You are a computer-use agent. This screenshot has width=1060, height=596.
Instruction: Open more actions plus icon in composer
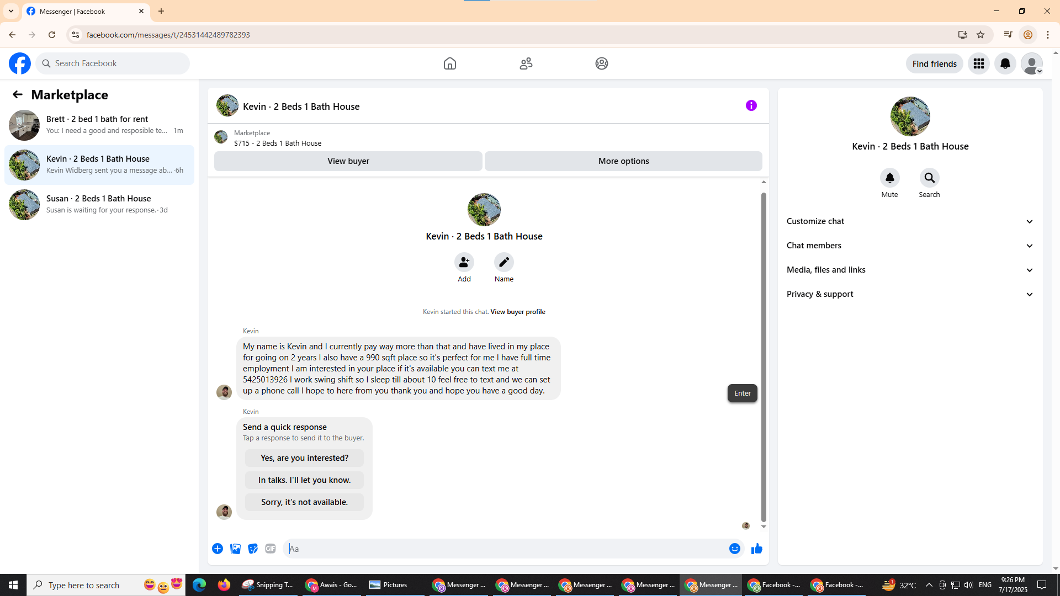pos(218,549)
